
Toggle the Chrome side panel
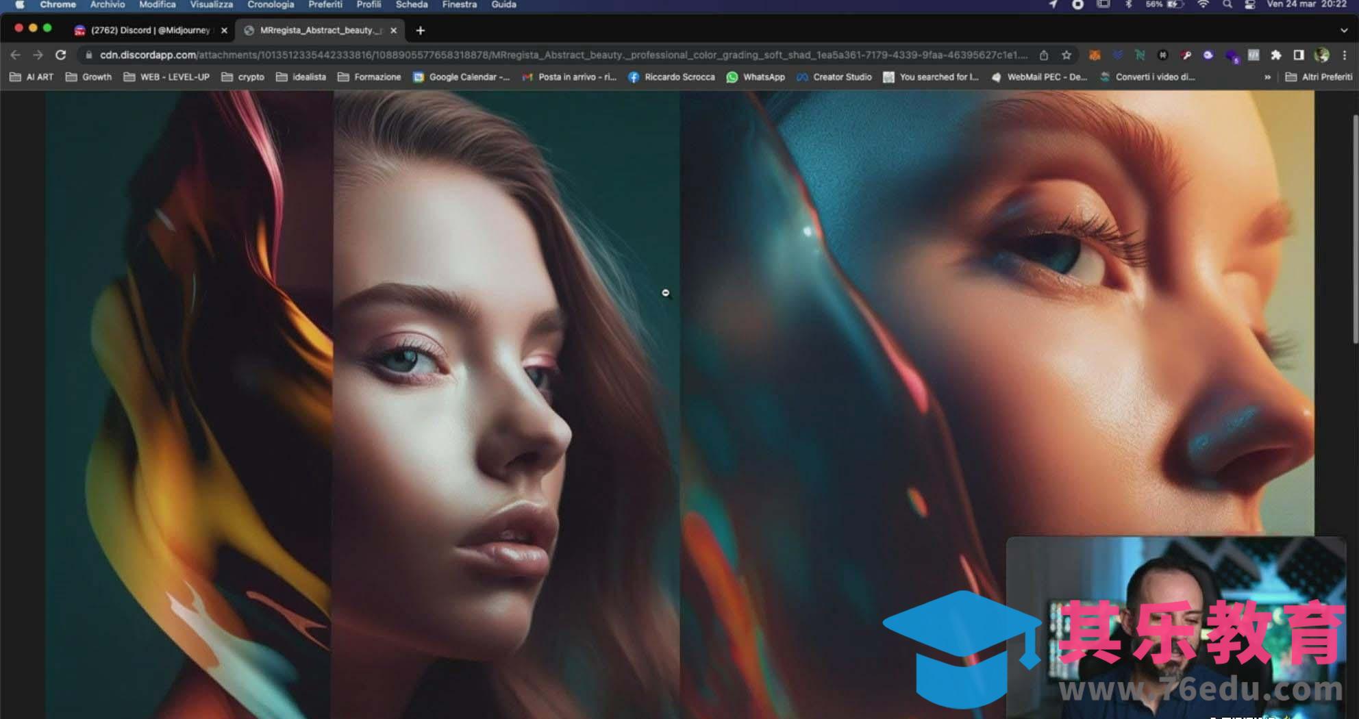(x=1298, y=55)
